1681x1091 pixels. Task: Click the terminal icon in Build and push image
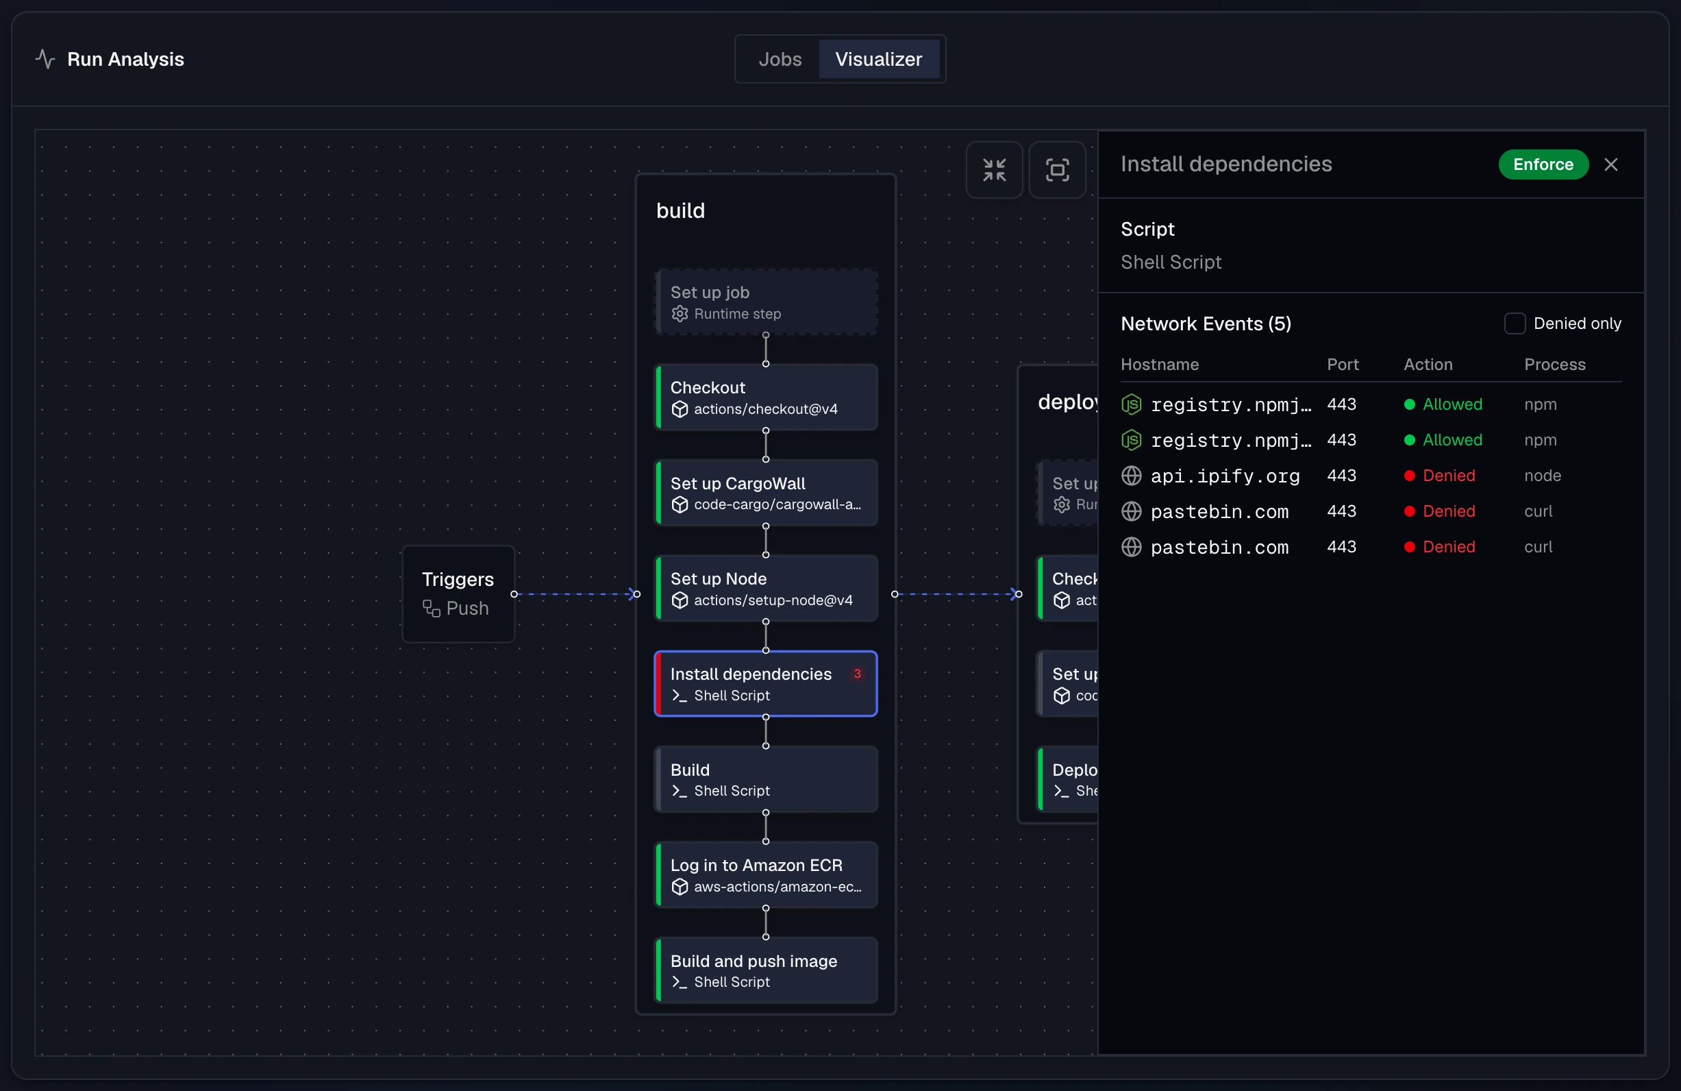click(680, 981)
